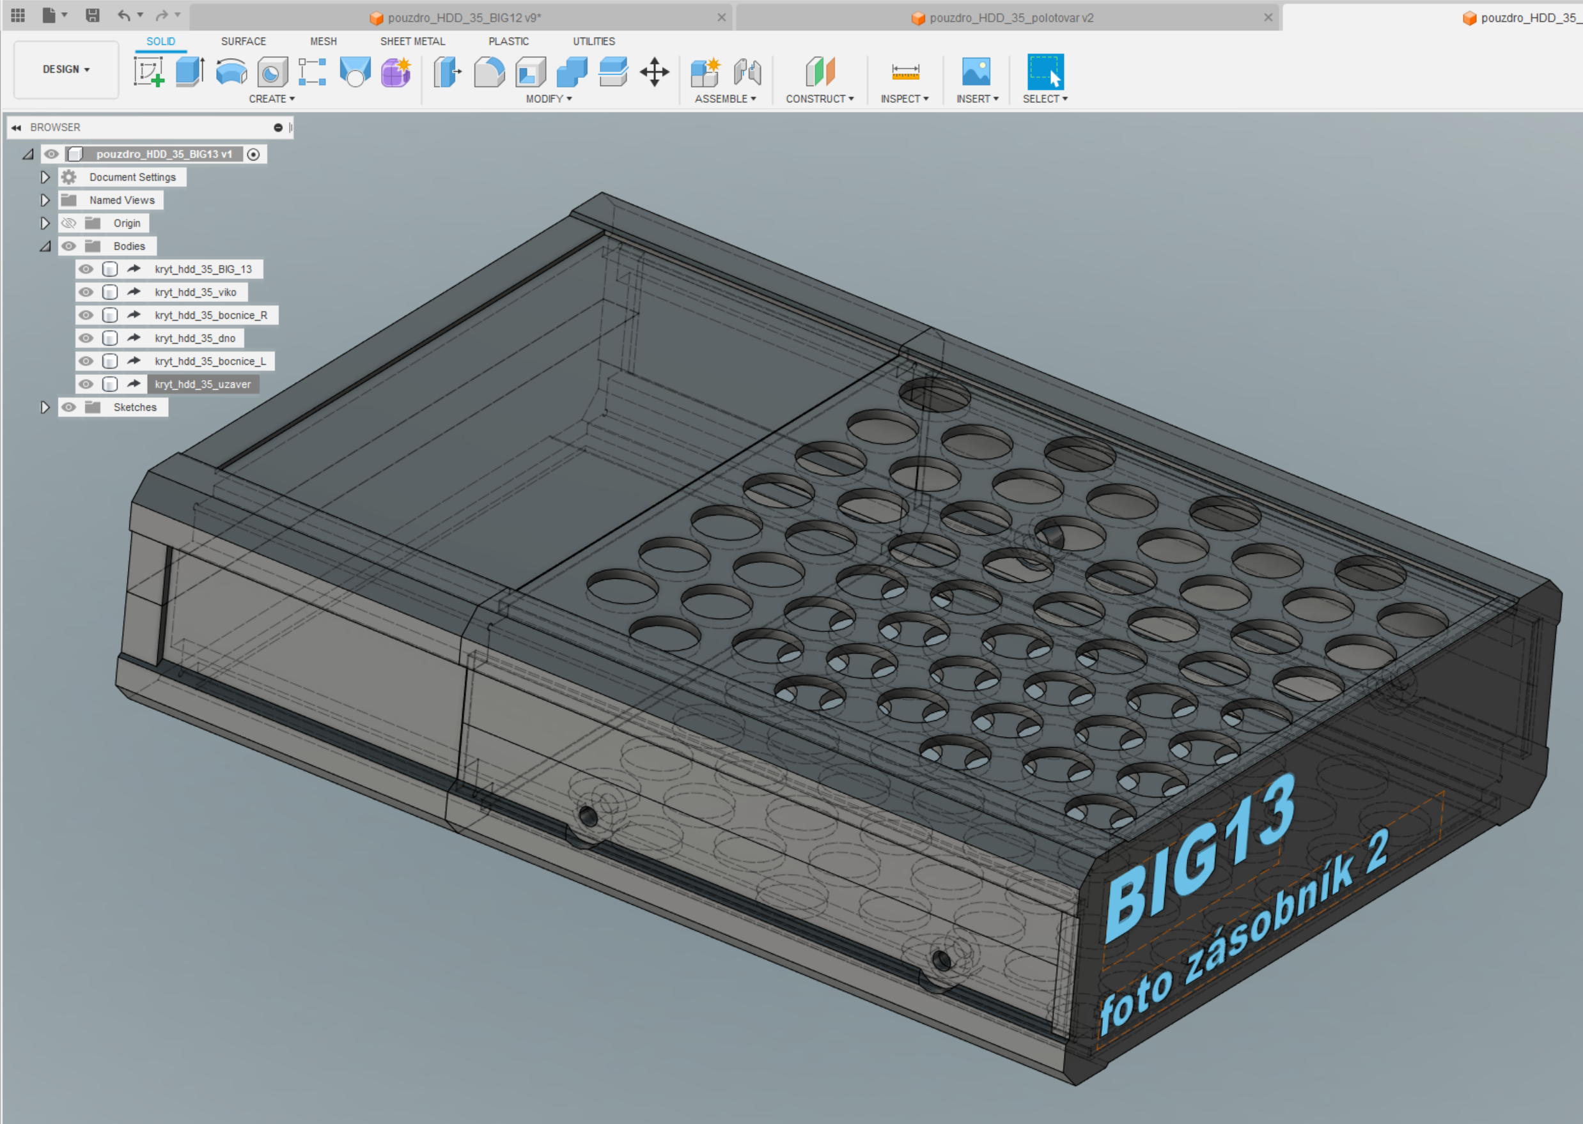
Task: Switch to the SURFACE tab
Action: 243,42
